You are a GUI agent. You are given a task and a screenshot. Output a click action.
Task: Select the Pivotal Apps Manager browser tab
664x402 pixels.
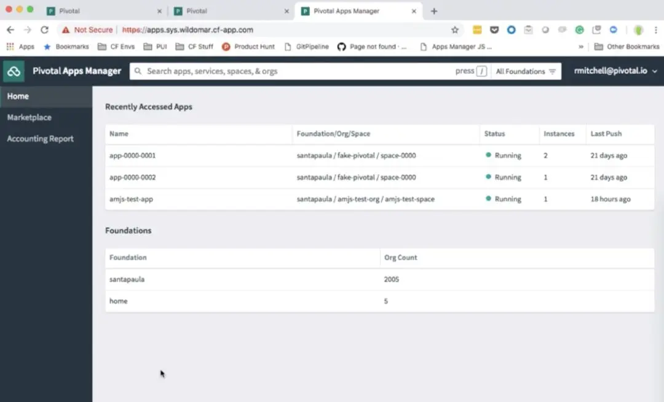[x=358, y=11]
